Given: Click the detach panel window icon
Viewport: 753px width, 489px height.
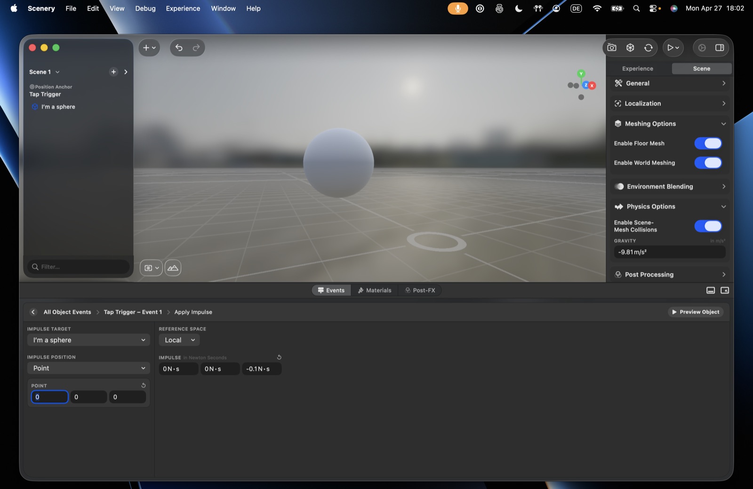Looking at the screenshot, I should 725,291.
